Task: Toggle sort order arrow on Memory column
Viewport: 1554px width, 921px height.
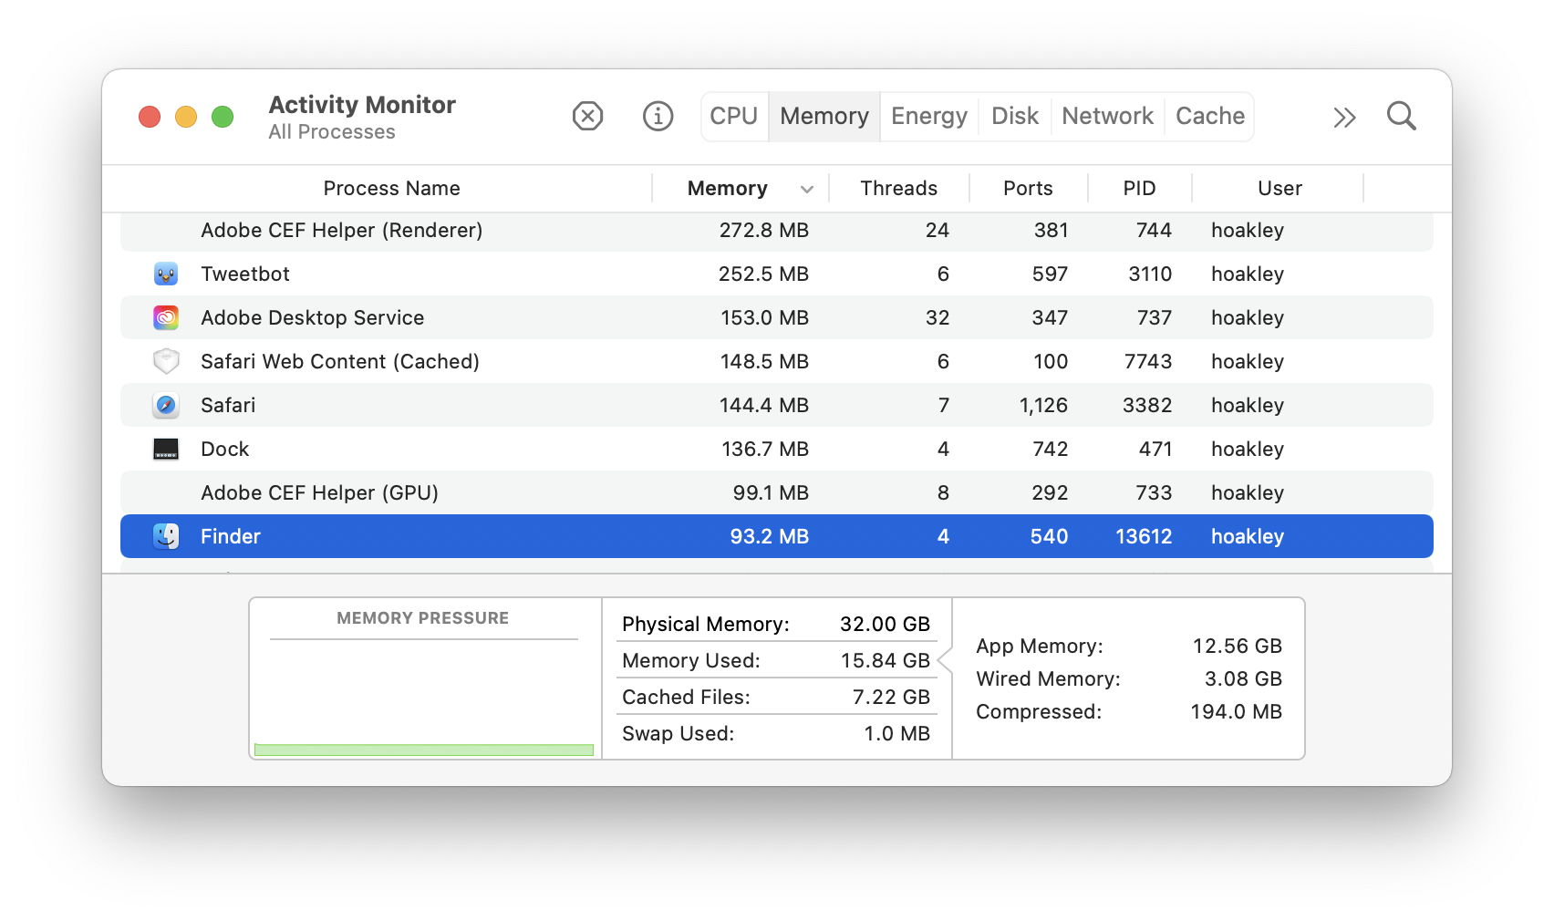Action: (x=806, y=189)
